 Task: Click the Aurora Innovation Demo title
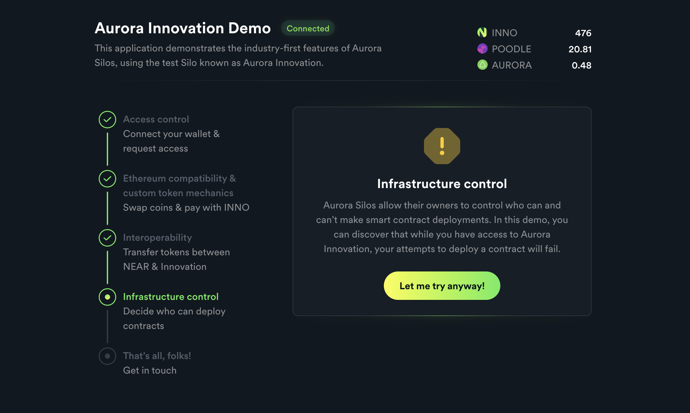point(183,28)
